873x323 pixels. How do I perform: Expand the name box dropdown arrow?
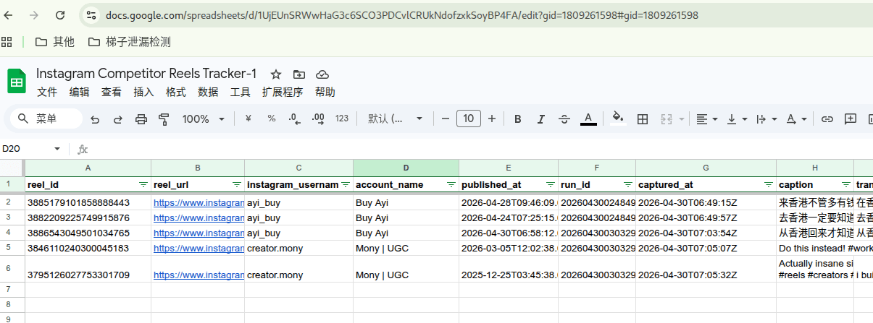(x=58, y=149)
